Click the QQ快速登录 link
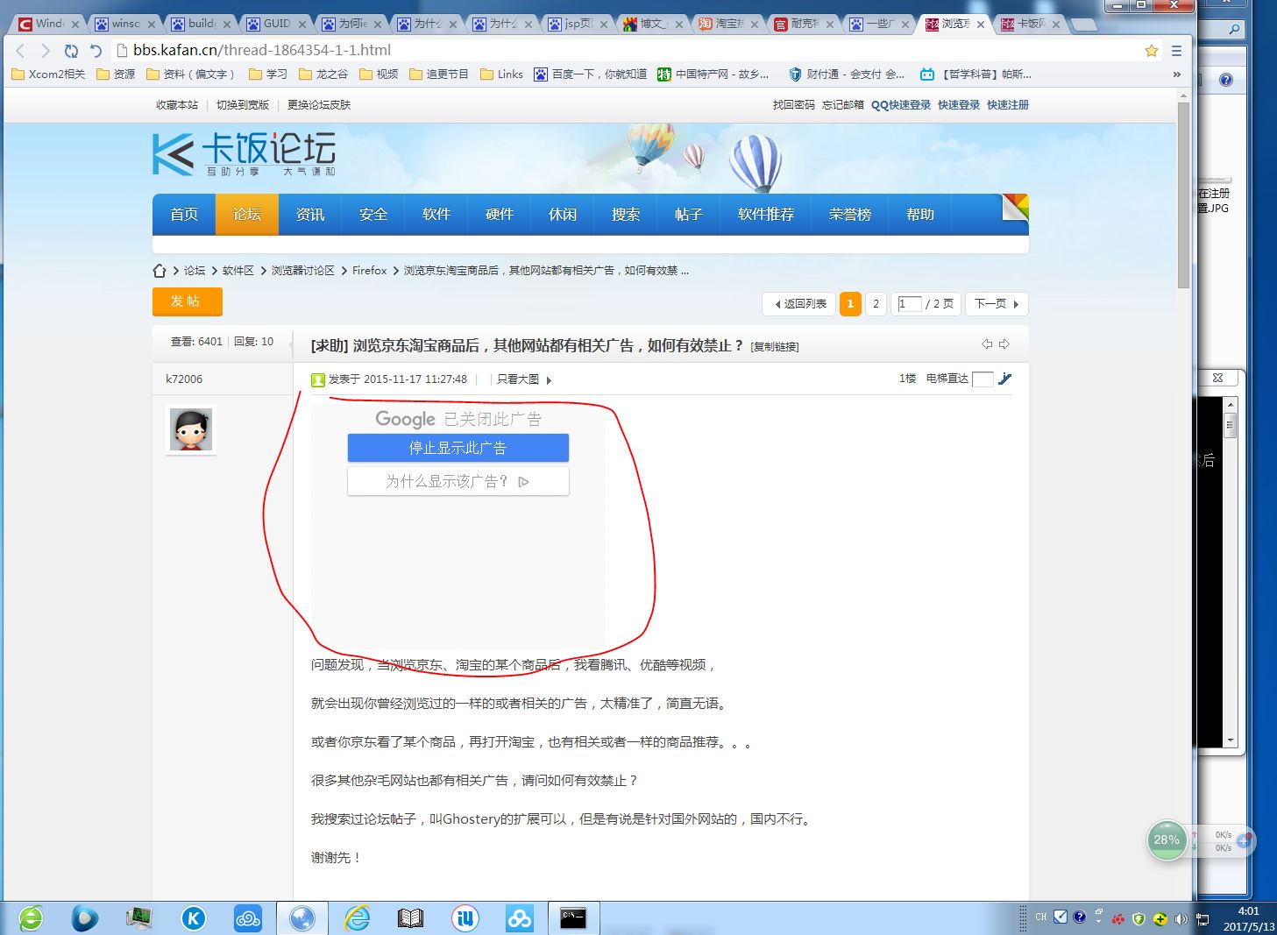Viewport: 1277px width, 935px height. tap(901, 105)
